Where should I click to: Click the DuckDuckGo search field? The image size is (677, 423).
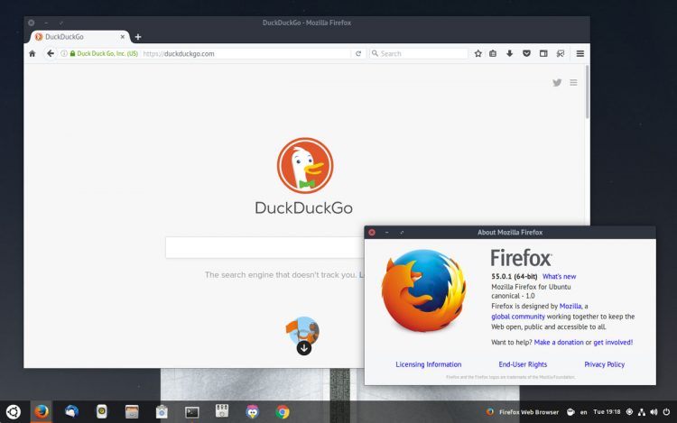(264, 247)
